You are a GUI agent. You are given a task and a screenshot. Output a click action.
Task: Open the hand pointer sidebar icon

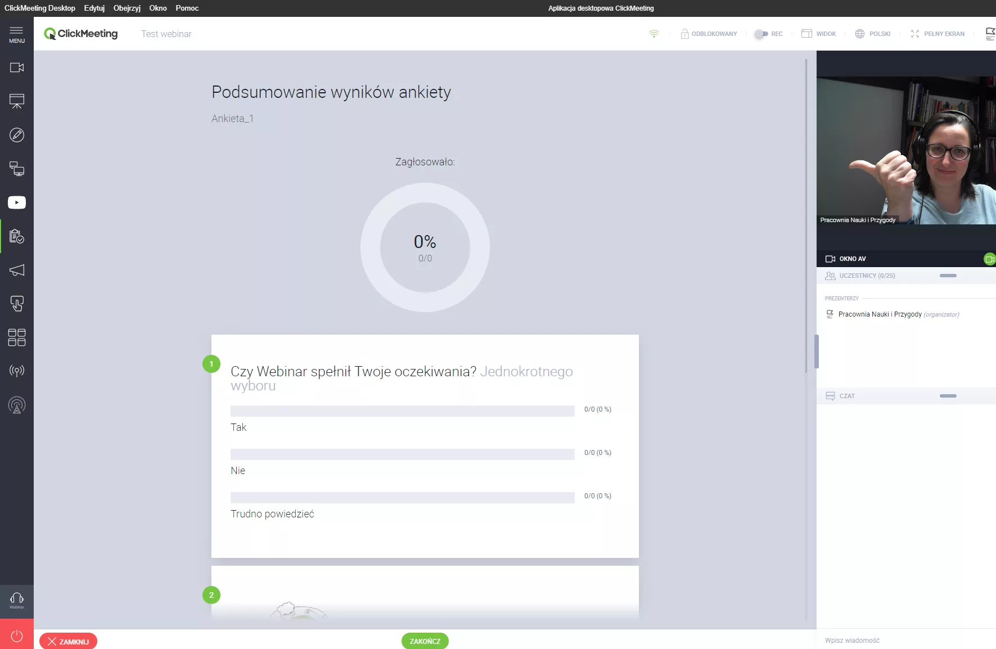[17, 304]
